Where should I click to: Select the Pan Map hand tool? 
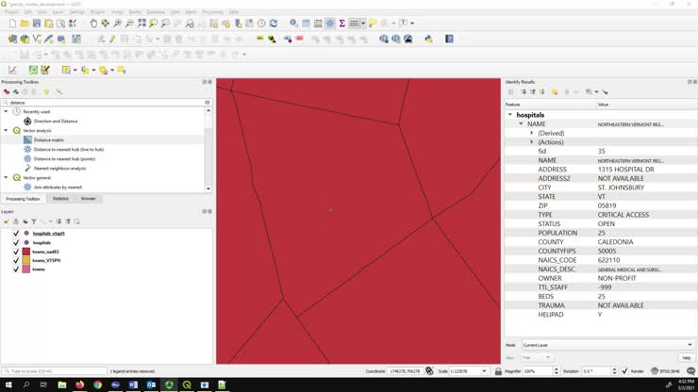(x=93, y=23)
